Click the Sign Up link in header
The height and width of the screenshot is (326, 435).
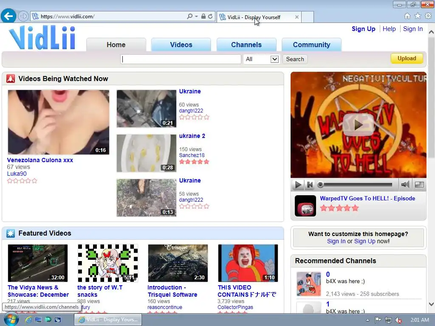364,29
